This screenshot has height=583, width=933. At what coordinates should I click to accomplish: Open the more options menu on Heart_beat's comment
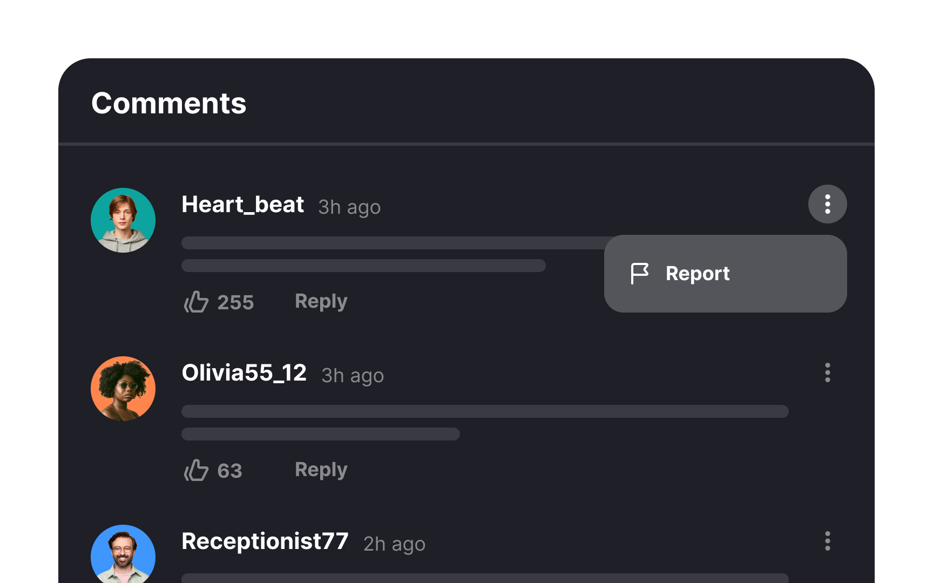(x=827, y=204)
